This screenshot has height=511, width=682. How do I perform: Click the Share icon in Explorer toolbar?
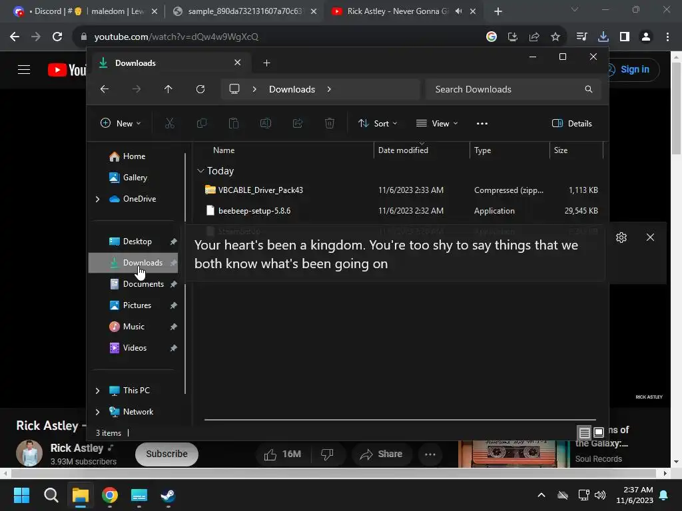[298, 123]
